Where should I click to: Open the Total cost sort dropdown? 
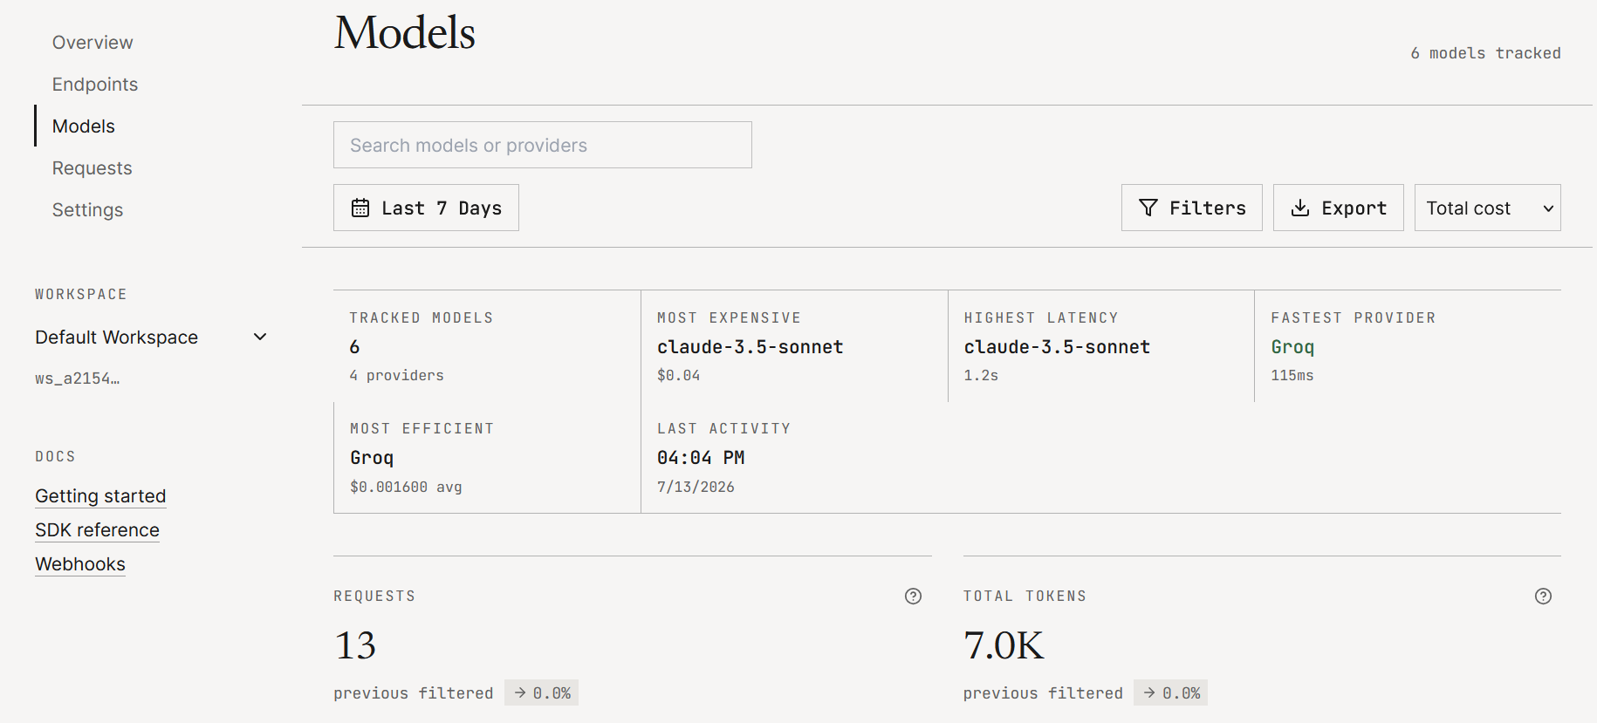[1487, 208]
